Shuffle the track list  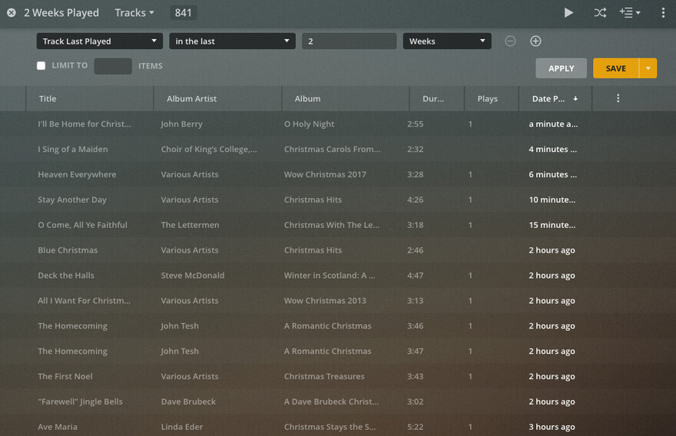tap(600, 13)
